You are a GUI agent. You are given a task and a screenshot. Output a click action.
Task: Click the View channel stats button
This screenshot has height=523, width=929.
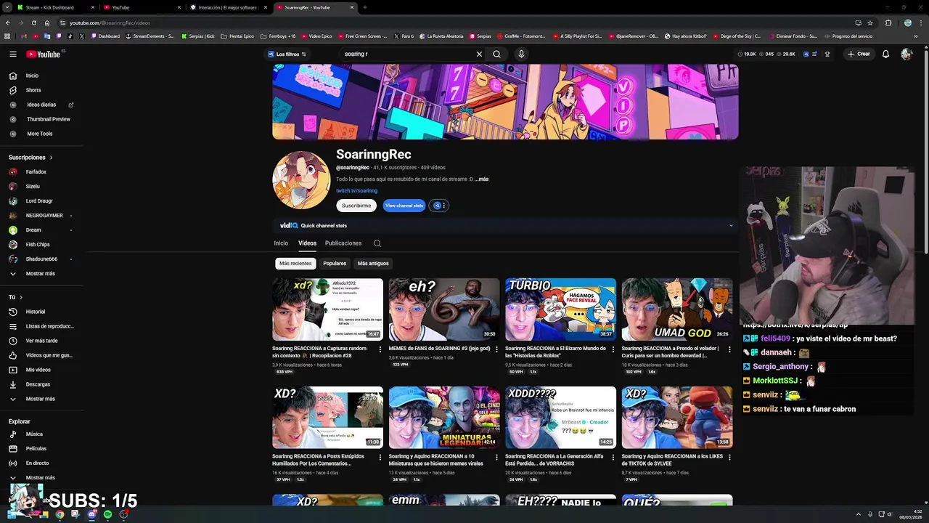[x=404, y=206]
